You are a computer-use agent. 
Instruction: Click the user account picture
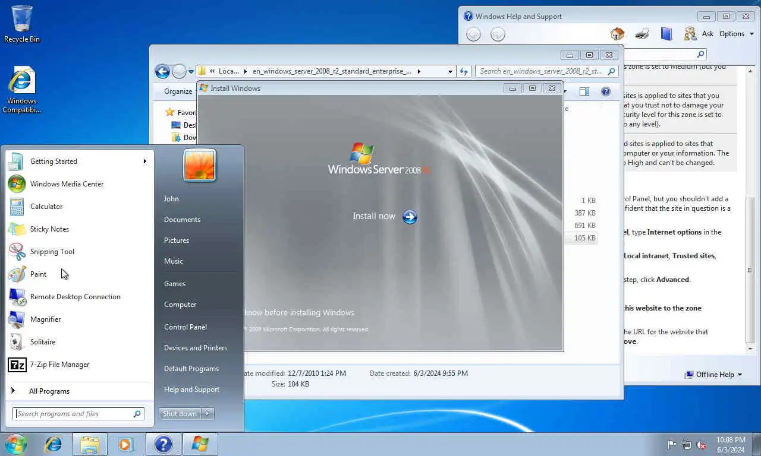tap(200, 165)
